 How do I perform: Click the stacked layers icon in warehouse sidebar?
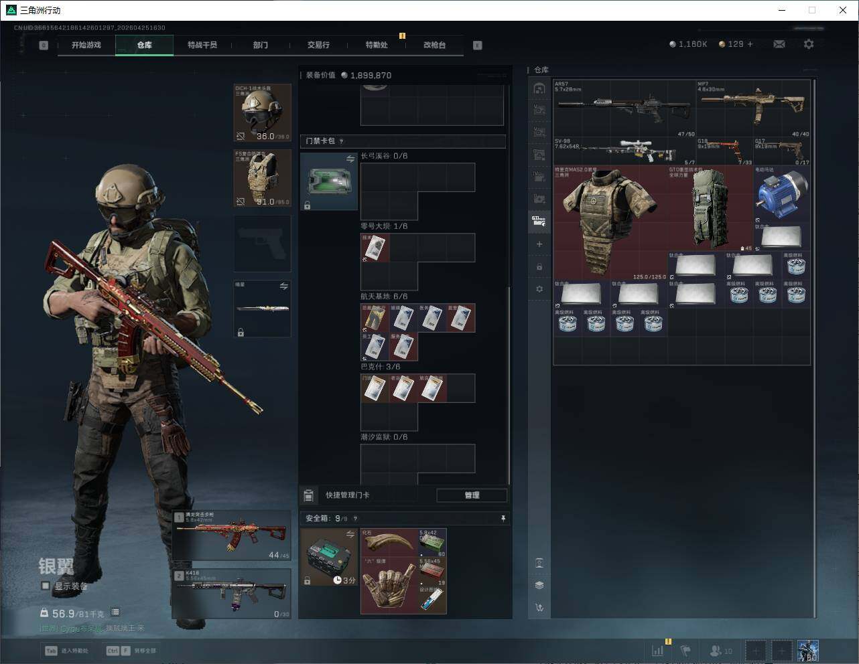(539, 585)
